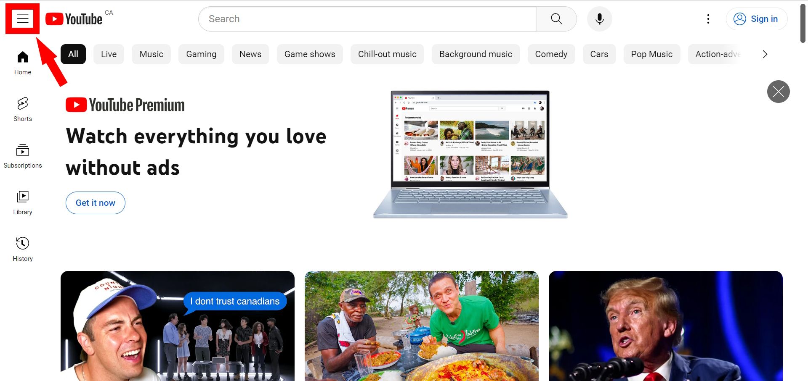Open the outdoor food meal video thumbnail
The width and height of the screenshot is (808, 381).
click(422, 326)
